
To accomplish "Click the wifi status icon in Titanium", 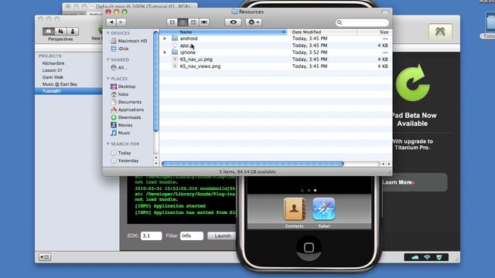I will tap(427, 257).
